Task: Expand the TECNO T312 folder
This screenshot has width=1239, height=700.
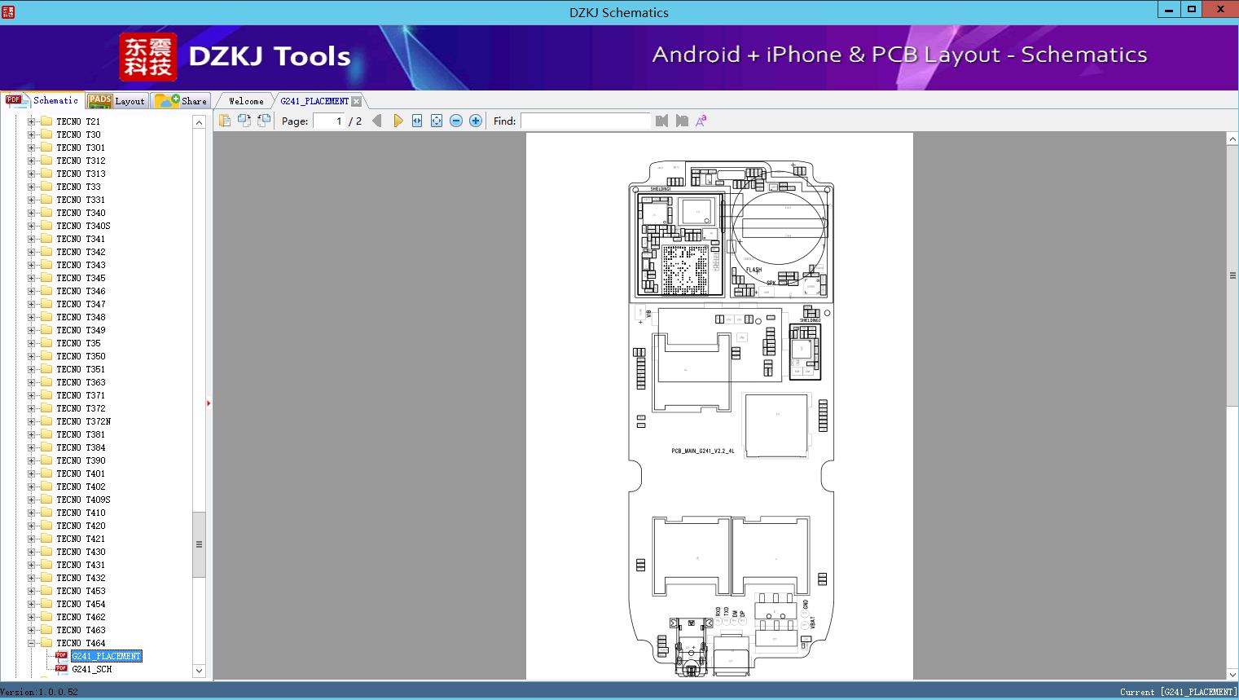Action: pyautogui.click(x=31, y=161)
